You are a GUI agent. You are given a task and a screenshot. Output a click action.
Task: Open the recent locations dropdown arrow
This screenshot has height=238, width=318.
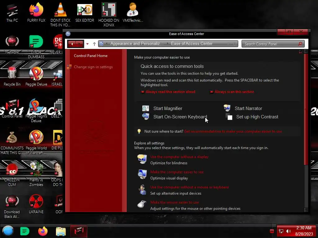point(87,44)
